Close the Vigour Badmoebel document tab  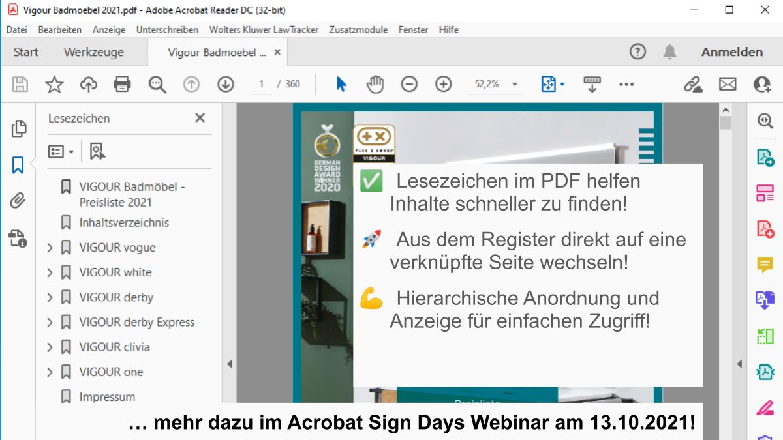pyautogui.click(x=277, y=53)
